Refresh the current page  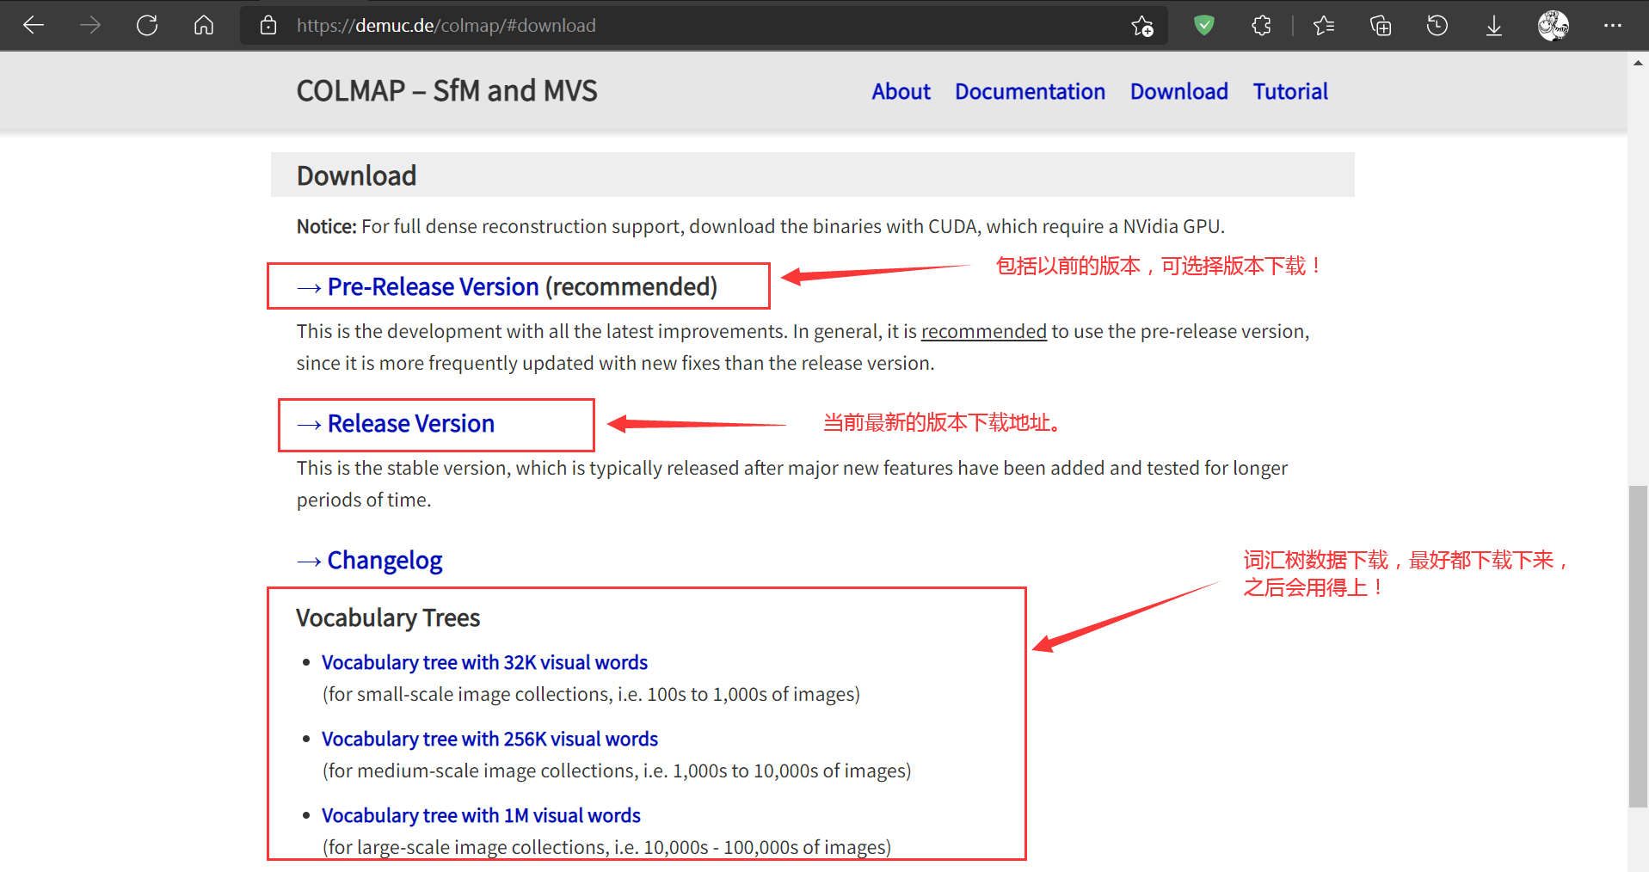pos(146,25)
